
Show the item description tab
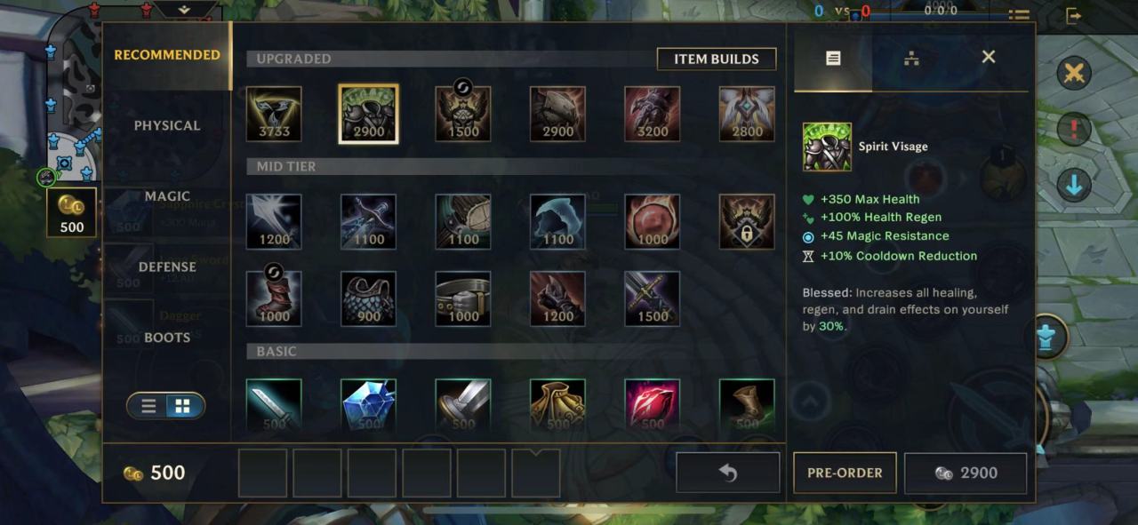coord(833,58)
